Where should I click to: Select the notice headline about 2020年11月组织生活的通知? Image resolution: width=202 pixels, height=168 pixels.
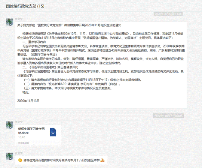pos(69,25)
